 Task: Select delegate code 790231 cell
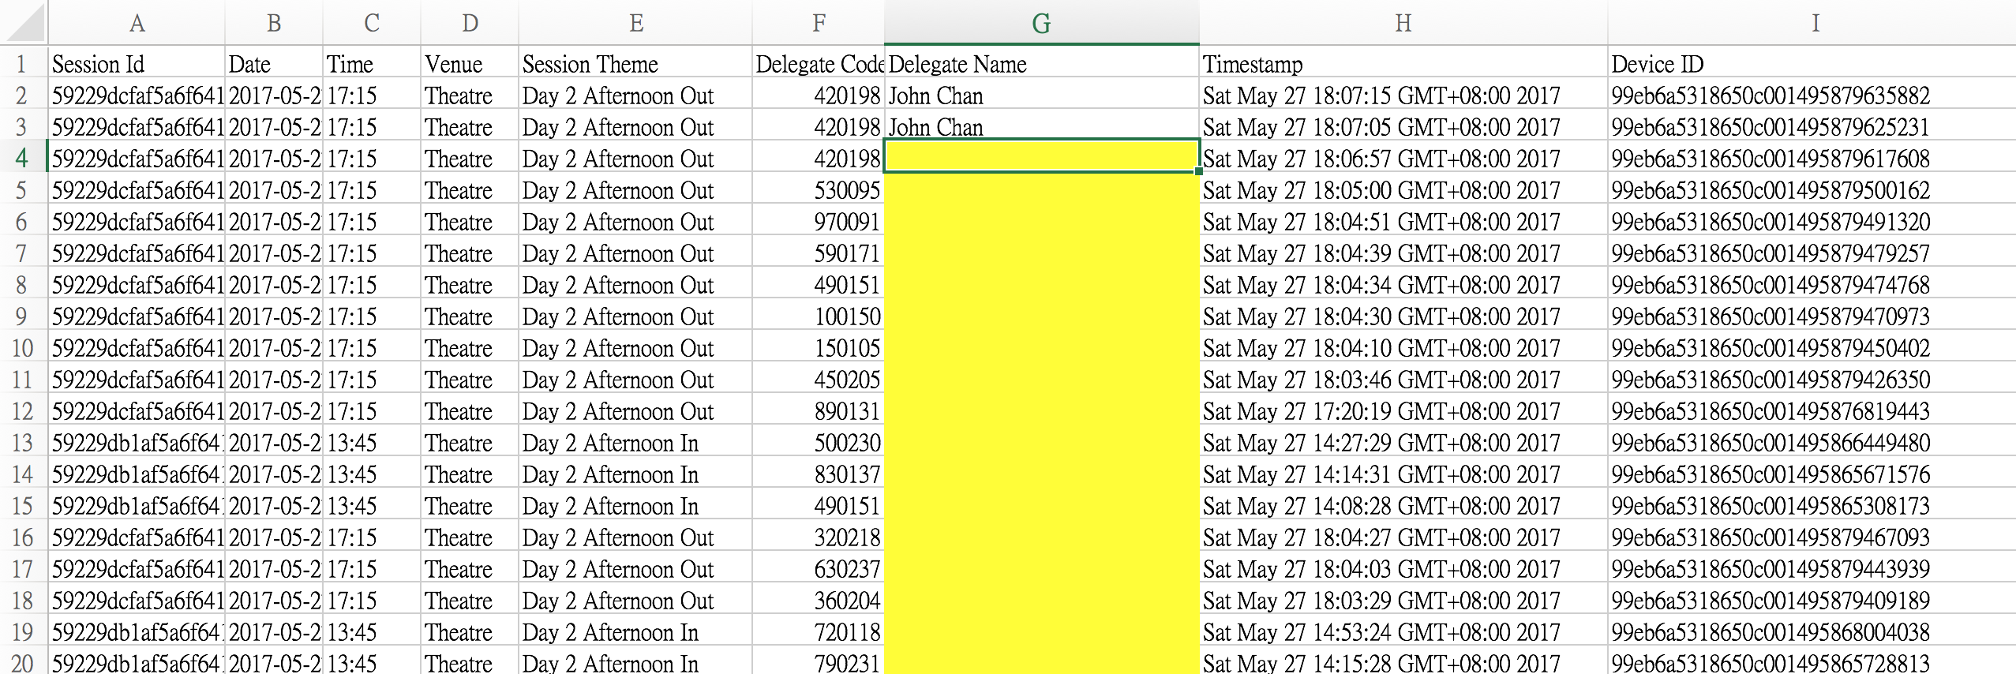819,663
